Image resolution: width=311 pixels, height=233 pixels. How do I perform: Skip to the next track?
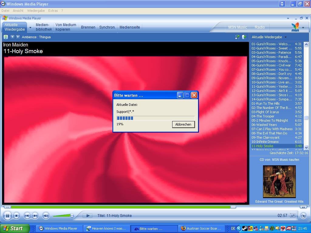[x=35, y=216]
